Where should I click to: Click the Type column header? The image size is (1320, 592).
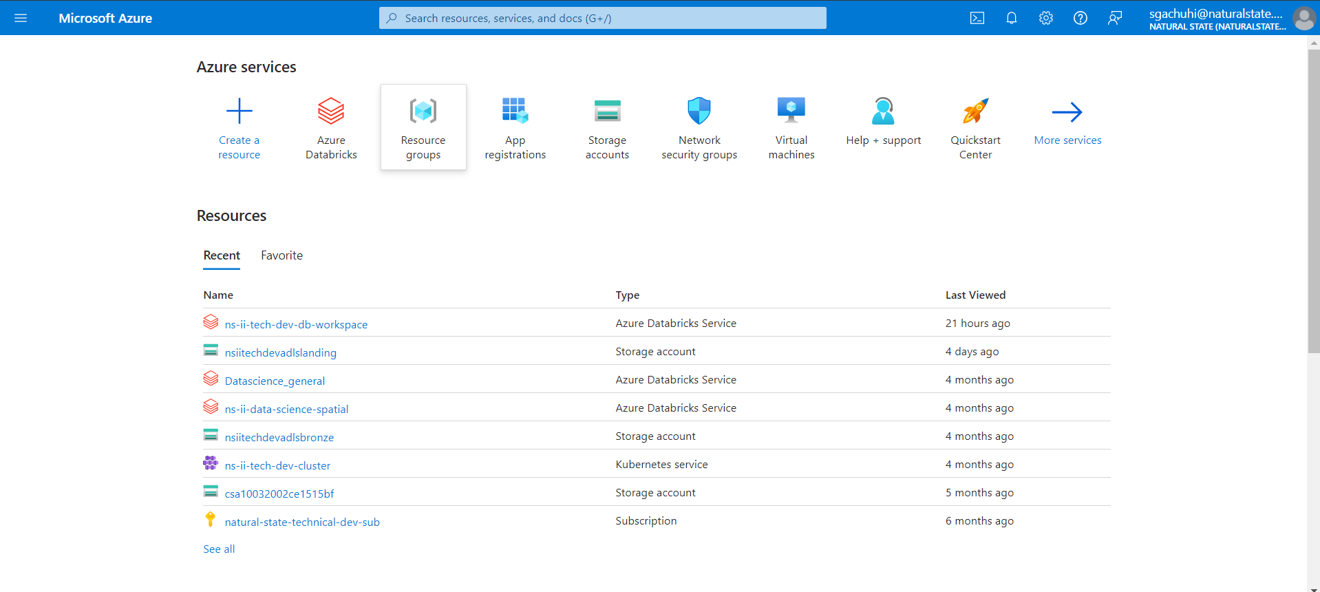(x=627, y=295)
